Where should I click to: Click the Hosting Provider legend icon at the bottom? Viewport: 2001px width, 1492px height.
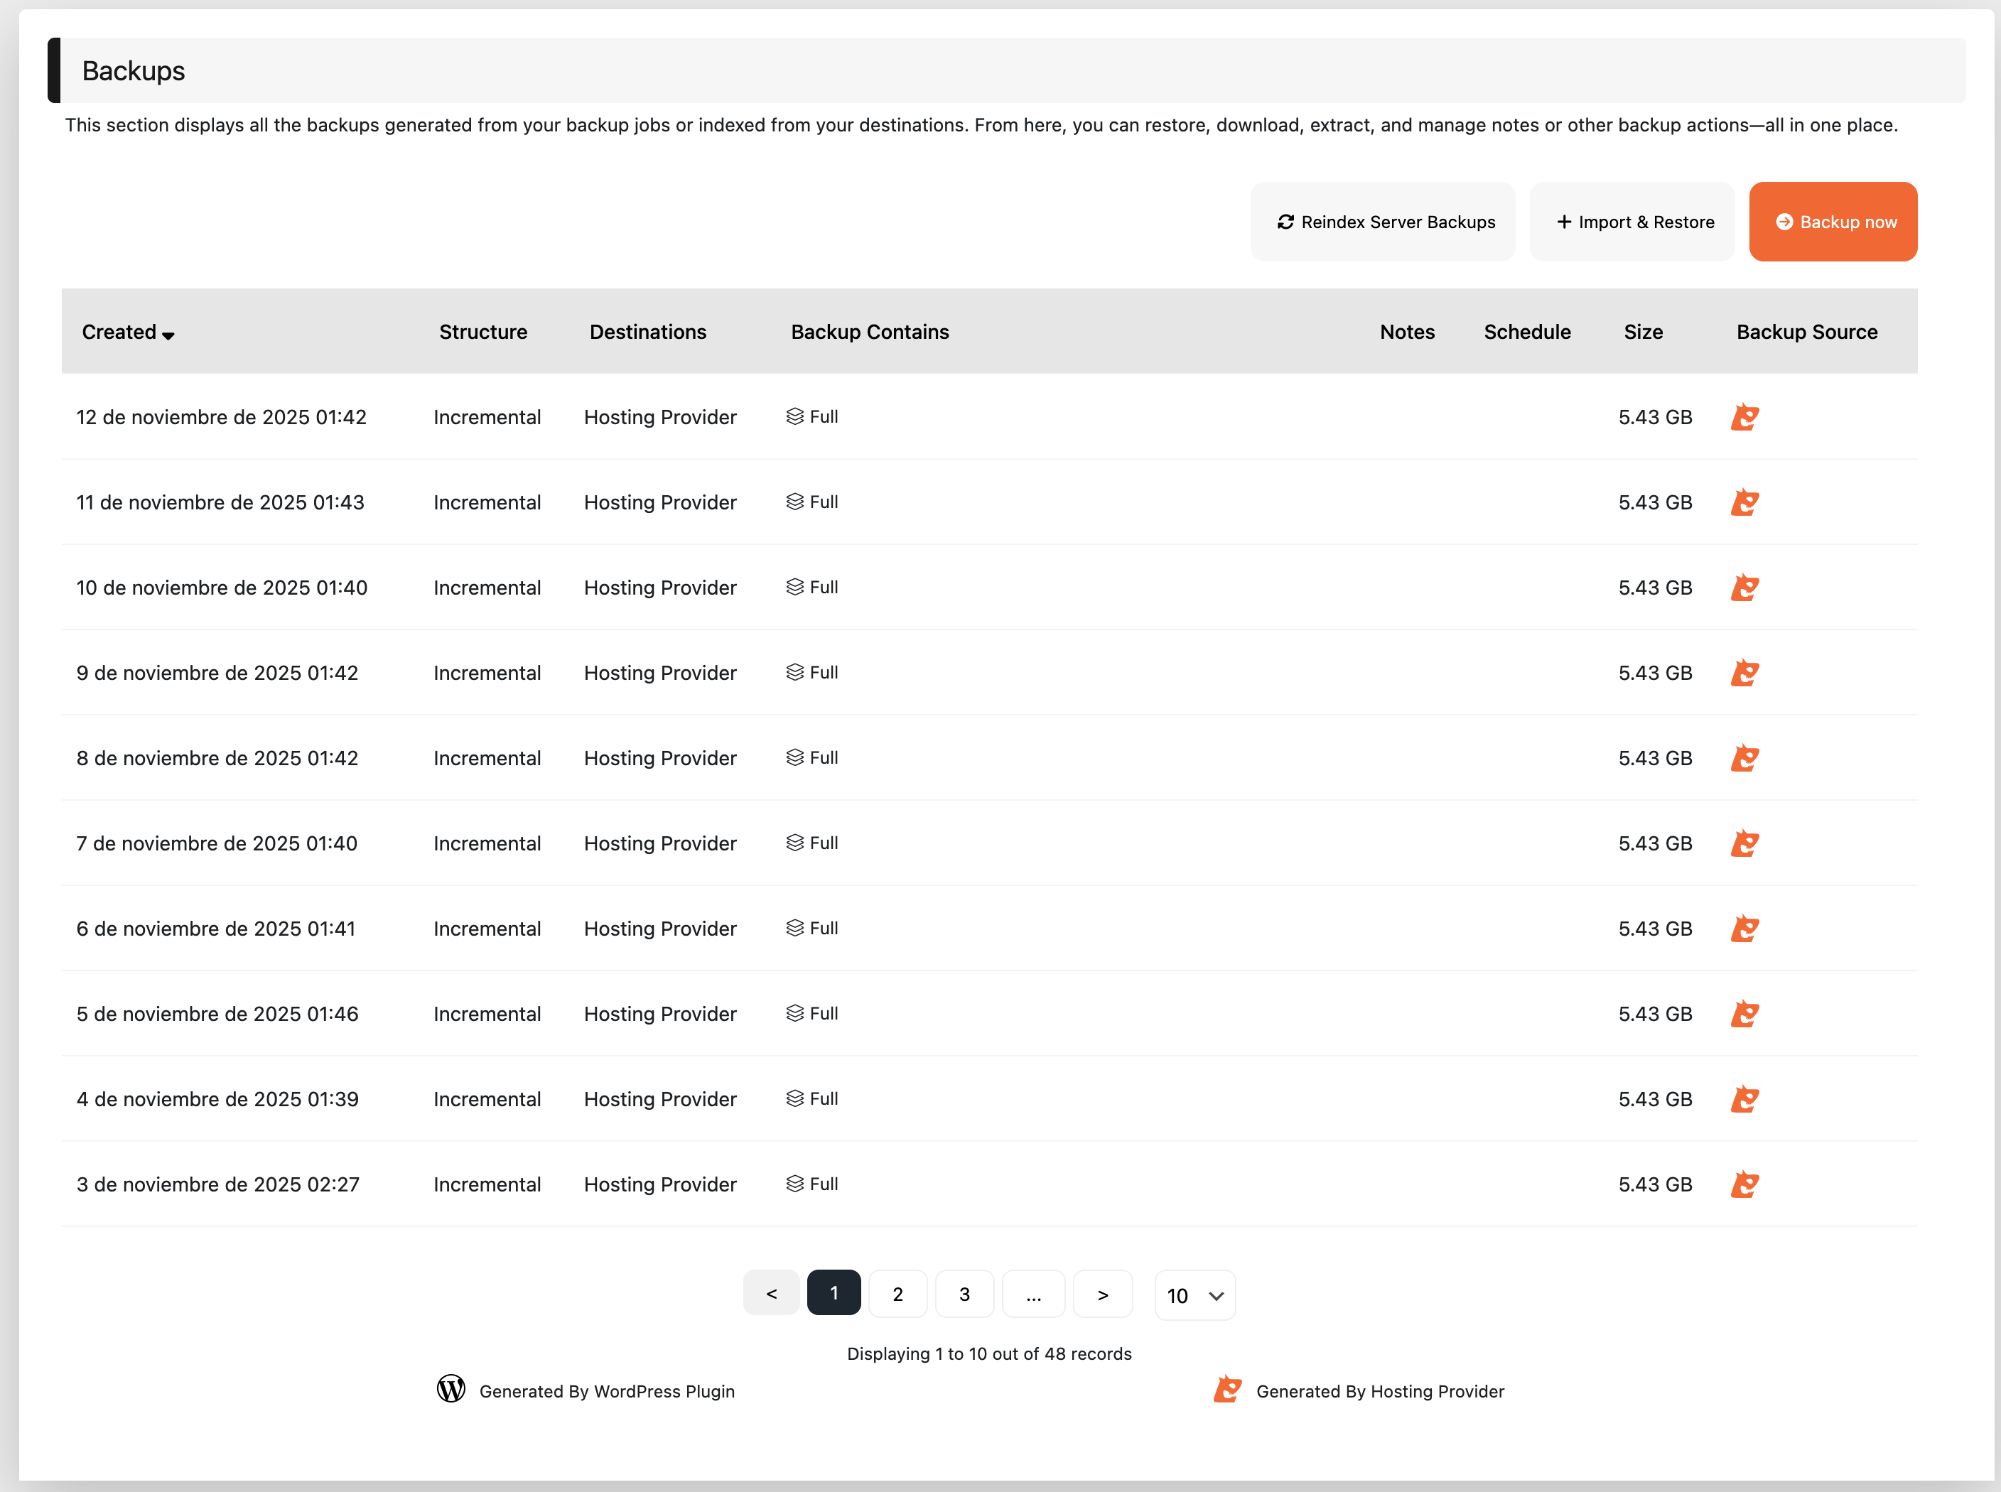pyautogui.click(x=1226, y=1389)
